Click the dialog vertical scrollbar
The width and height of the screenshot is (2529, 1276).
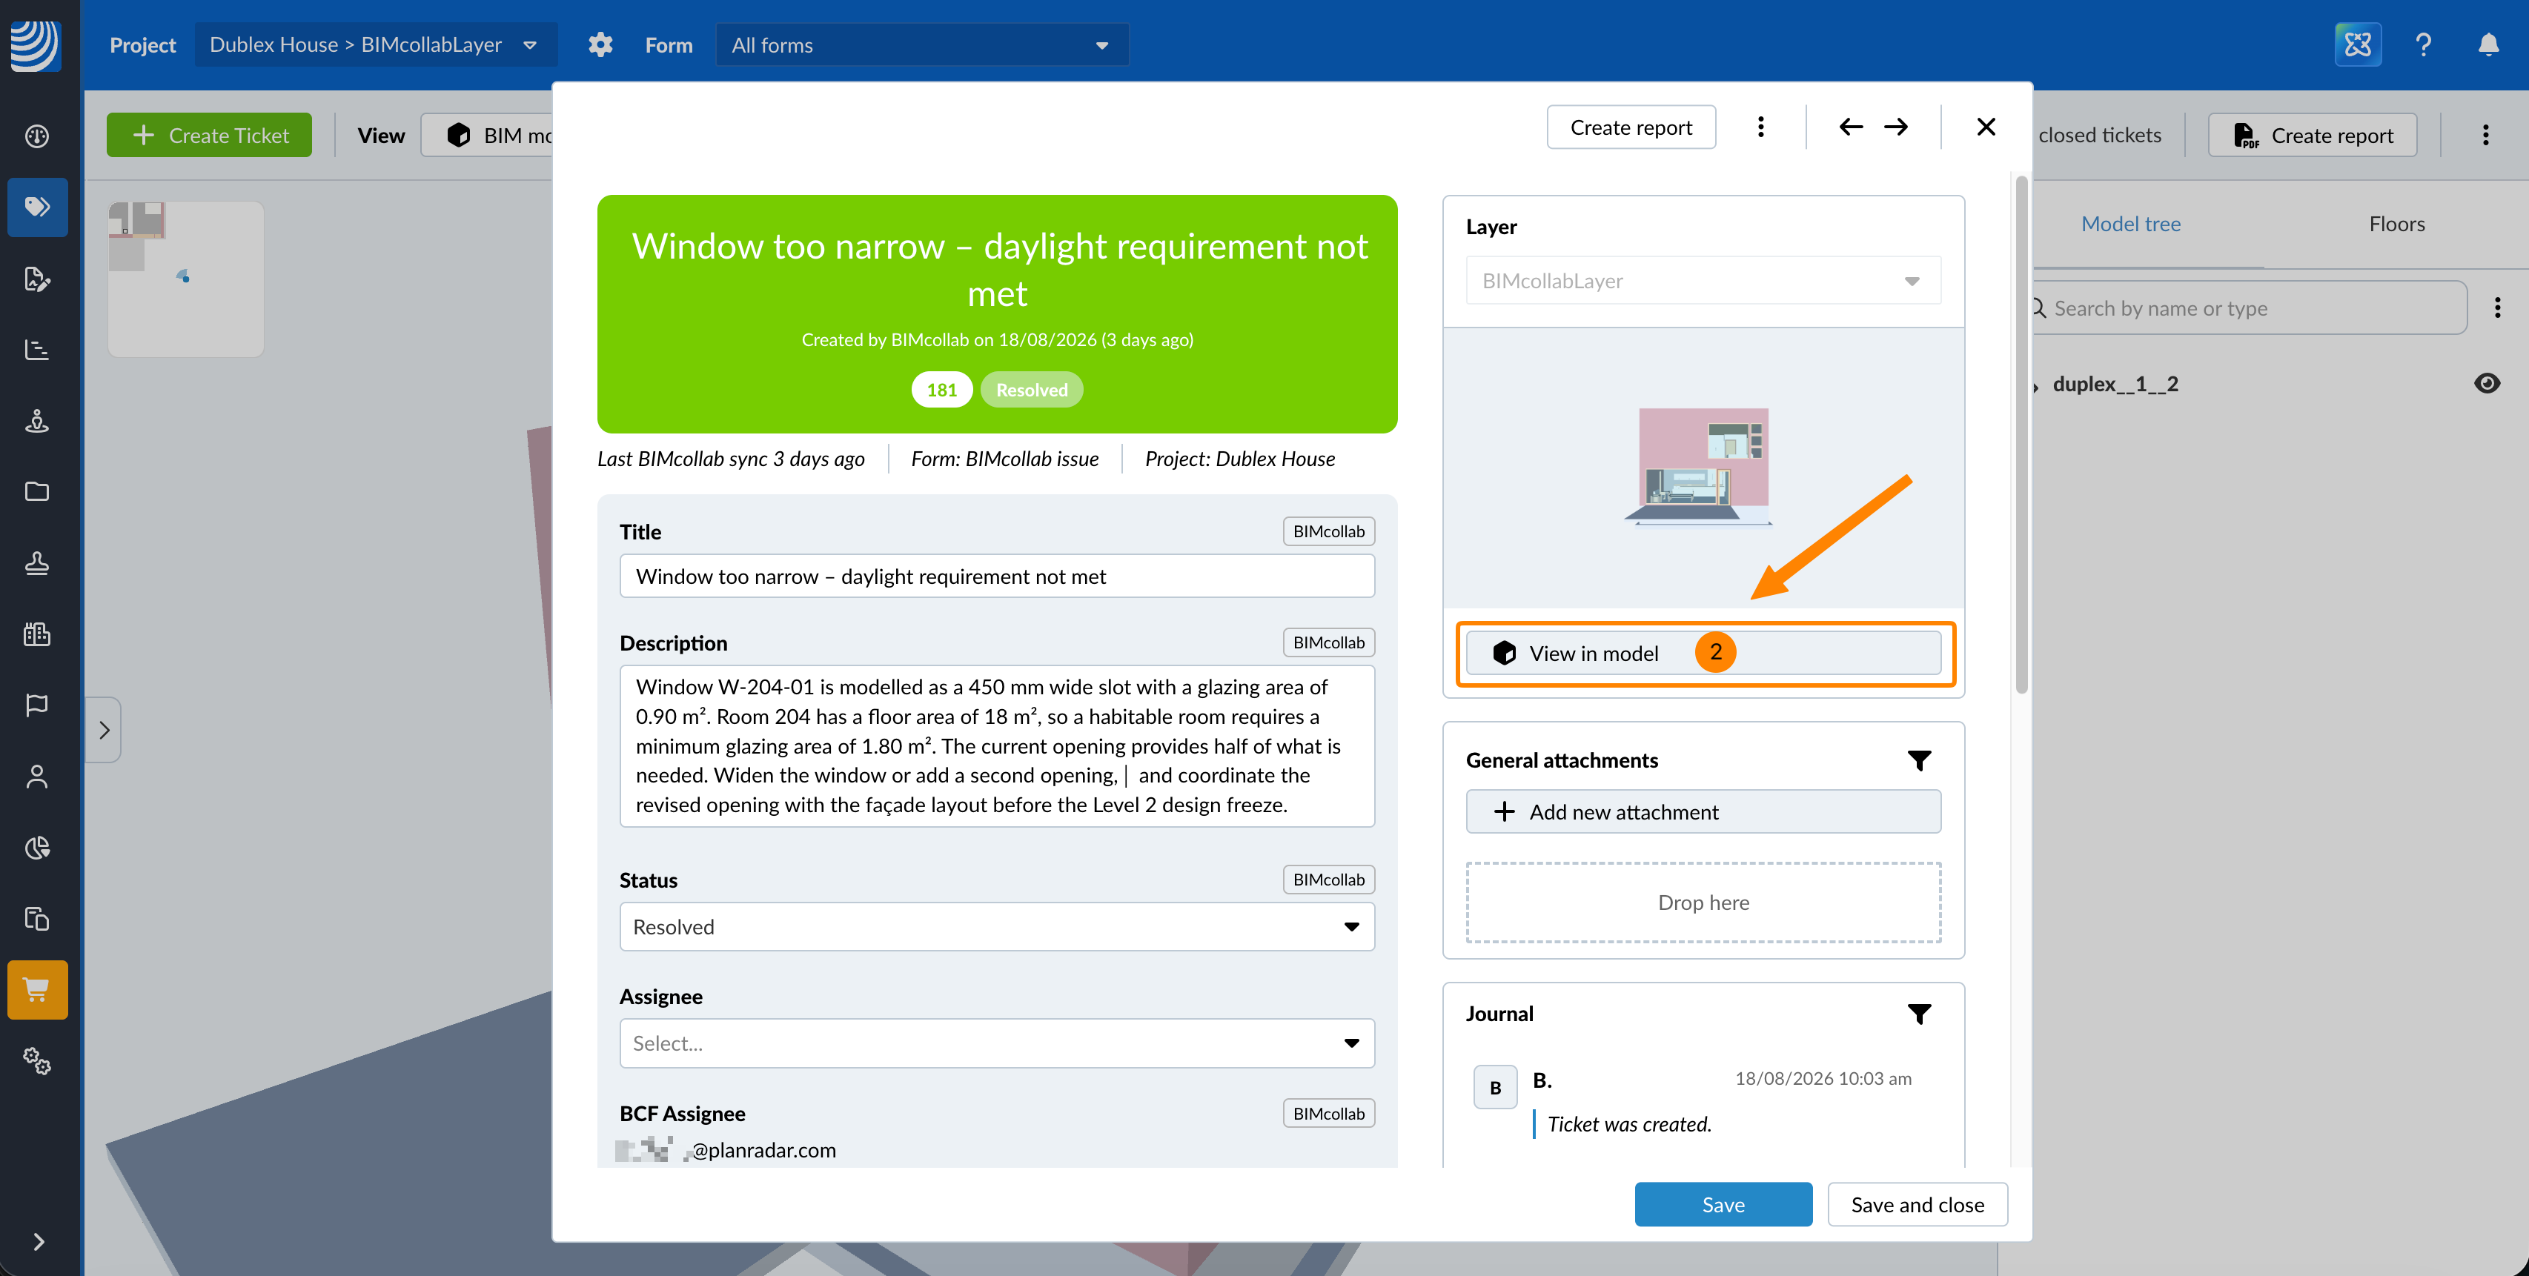click(2021, 435)
